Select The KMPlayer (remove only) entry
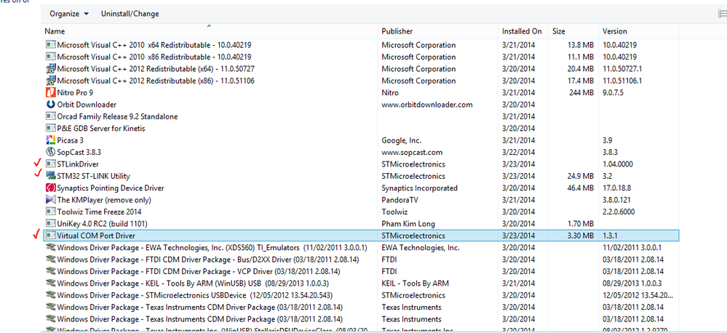This screenshot has height=333, width=727. [104, 200]
